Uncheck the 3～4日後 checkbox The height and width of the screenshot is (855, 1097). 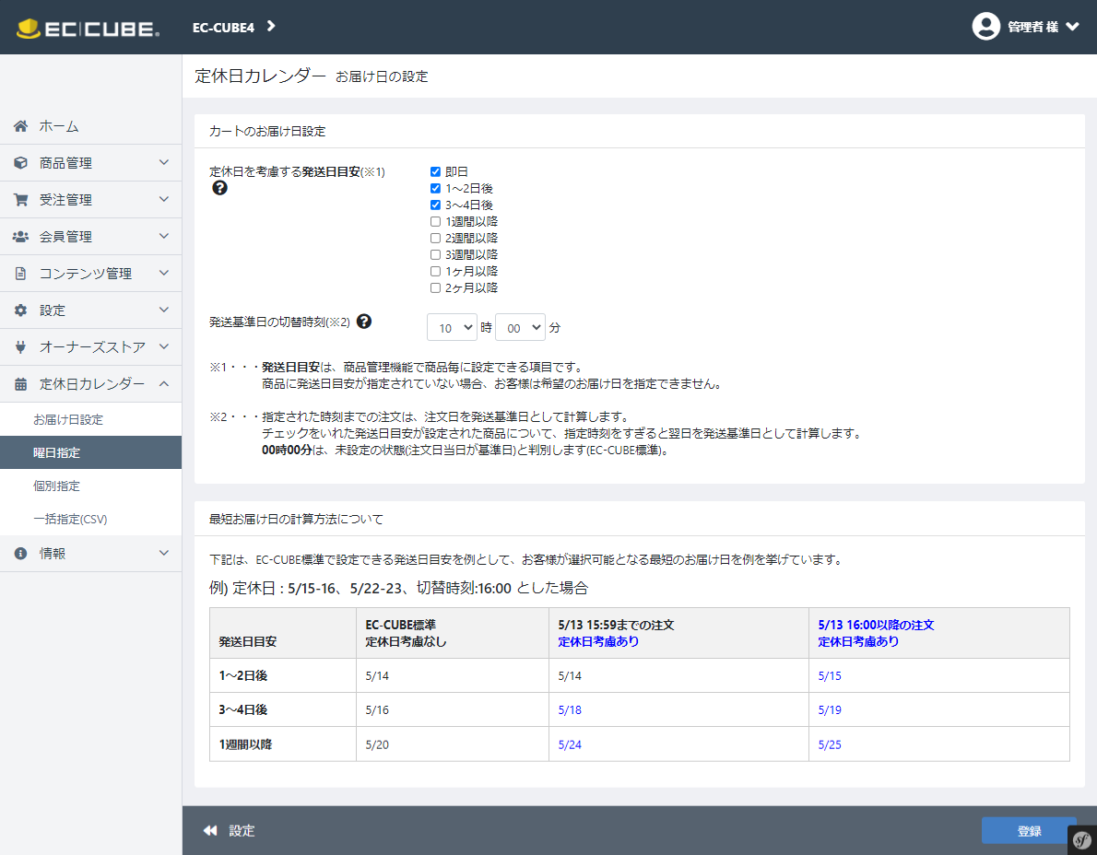(x=435, y=205)
